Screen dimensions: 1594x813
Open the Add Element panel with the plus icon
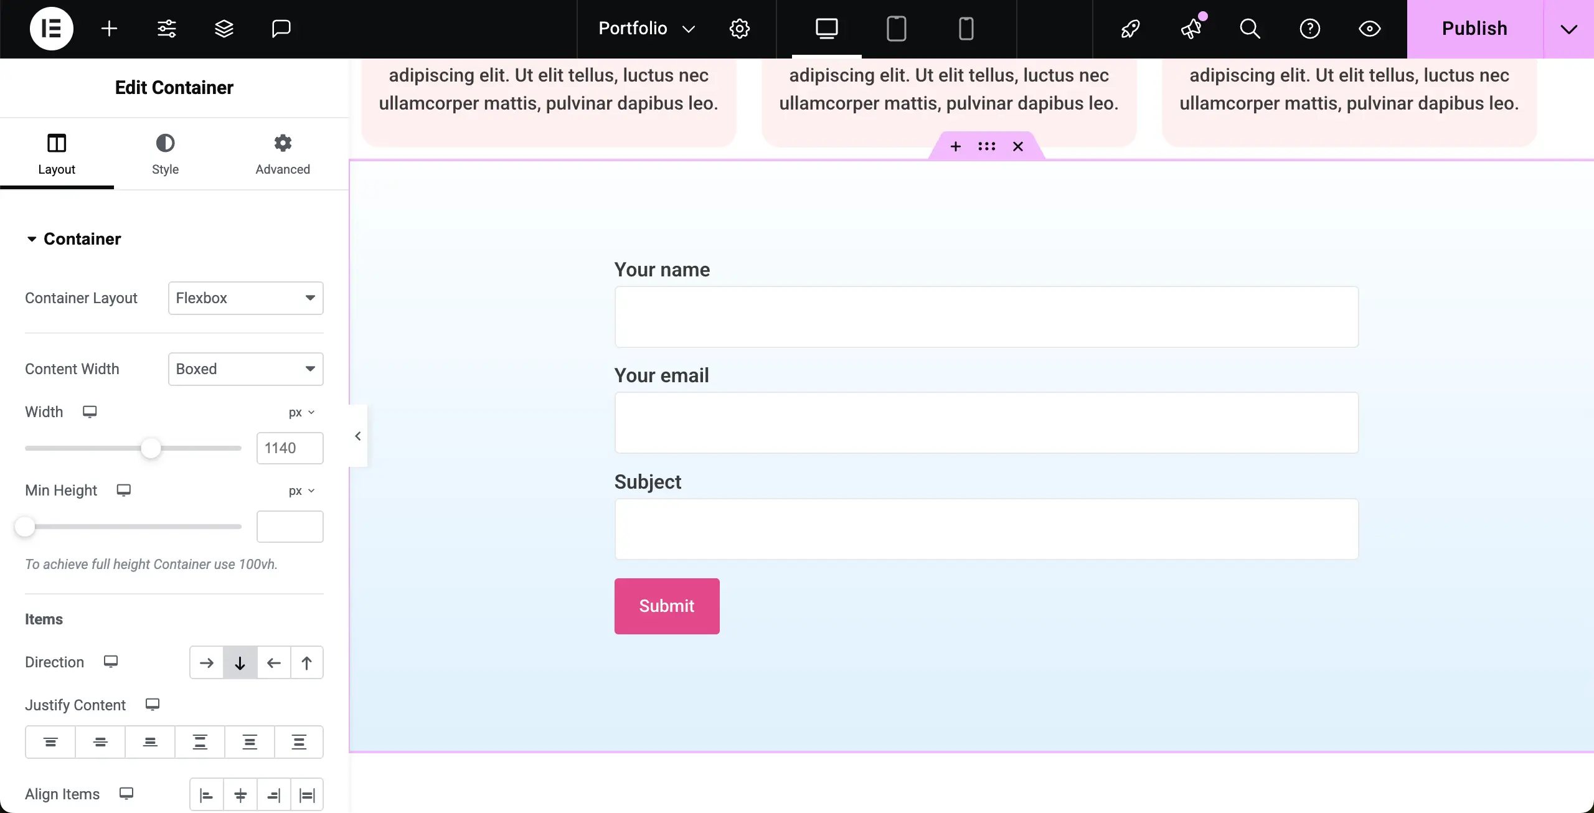coord(109,29)
